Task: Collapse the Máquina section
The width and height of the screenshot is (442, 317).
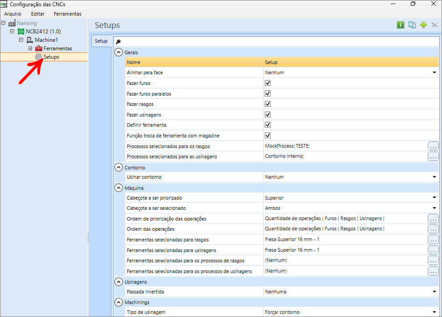Action: [119, 188]
